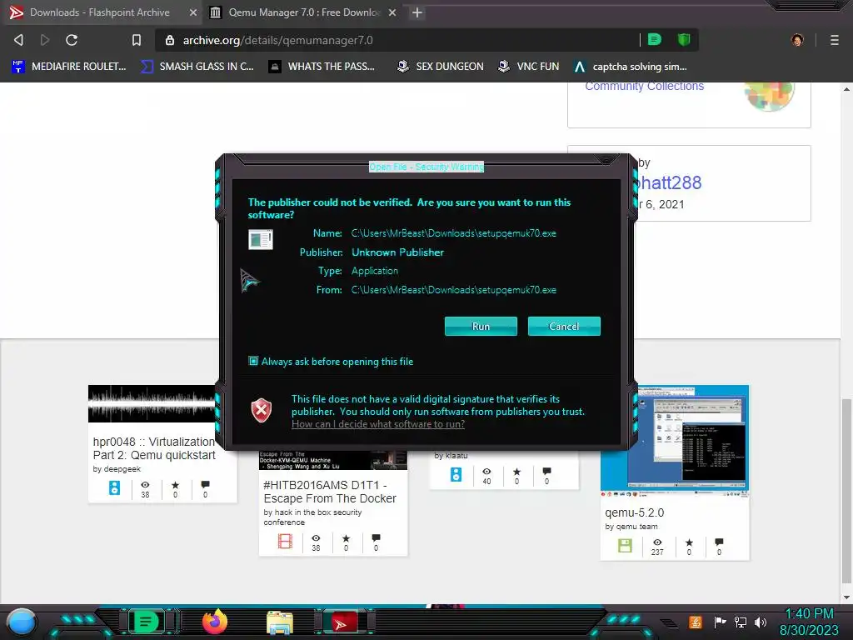Click red shield warning icon in dialog
This screenshot has height=640, width=853.
261,410
